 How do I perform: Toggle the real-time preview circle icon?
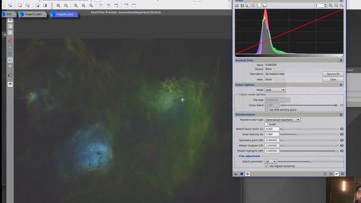248,174
